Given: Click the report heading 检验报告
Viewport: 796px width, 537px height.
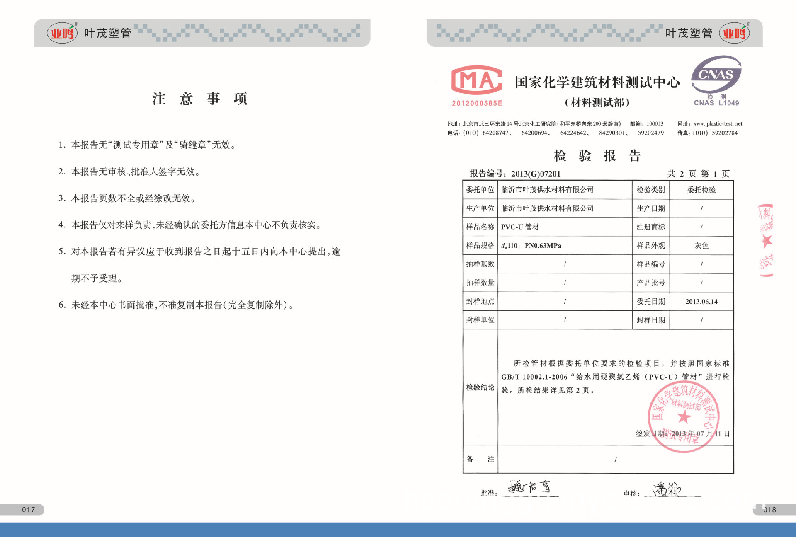Looking at the screenshot, I should pos(597,156).
